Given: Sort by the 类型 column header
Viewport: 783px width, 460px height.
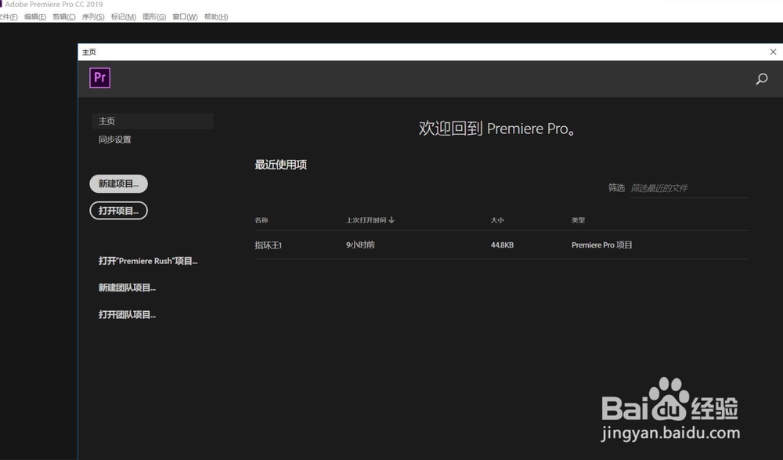Looking at the screenshot, I should [x=578, y=220].
